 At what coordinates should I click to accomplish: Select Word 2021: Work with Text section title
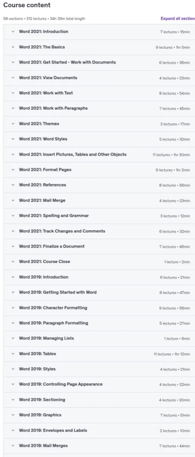46,93
